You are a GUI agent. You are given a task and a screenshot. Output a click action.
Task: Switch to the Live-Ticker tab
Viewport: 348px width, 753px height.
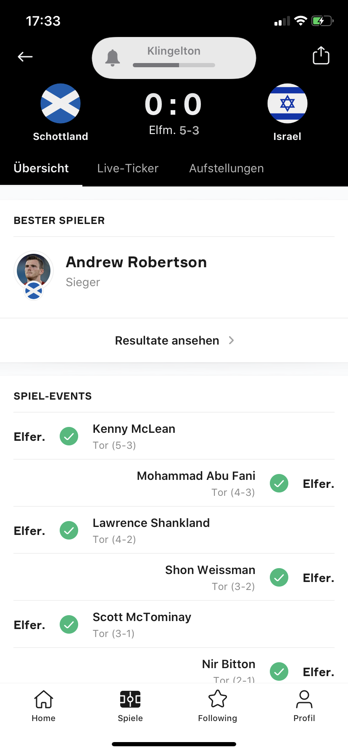128,168
